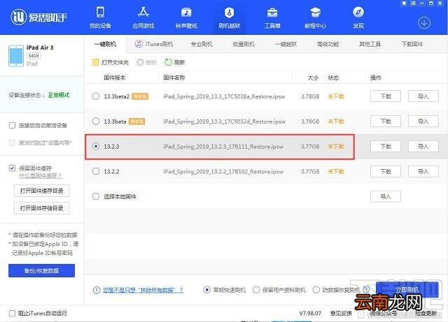Toggle the 激活时跳过设置向导 checkbox

12,142
